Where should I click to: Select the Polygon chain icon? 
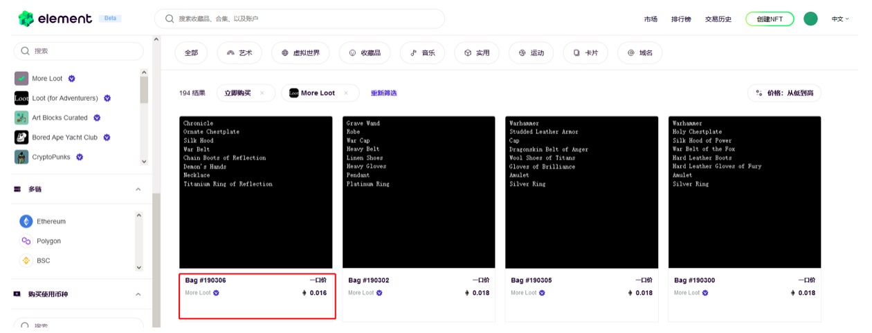pos(26,241)
